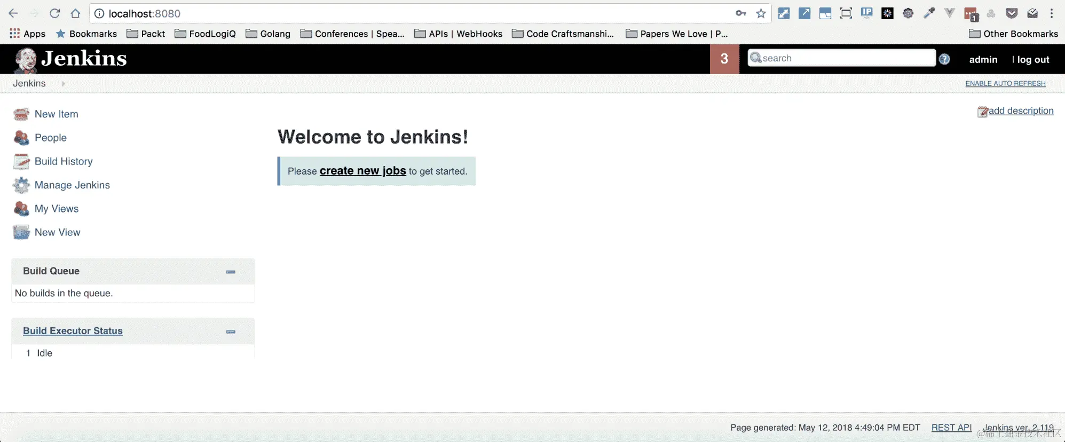Click the red extension icon with badge
Viewport: 1065px width, 442px height.
click(971, 14)
